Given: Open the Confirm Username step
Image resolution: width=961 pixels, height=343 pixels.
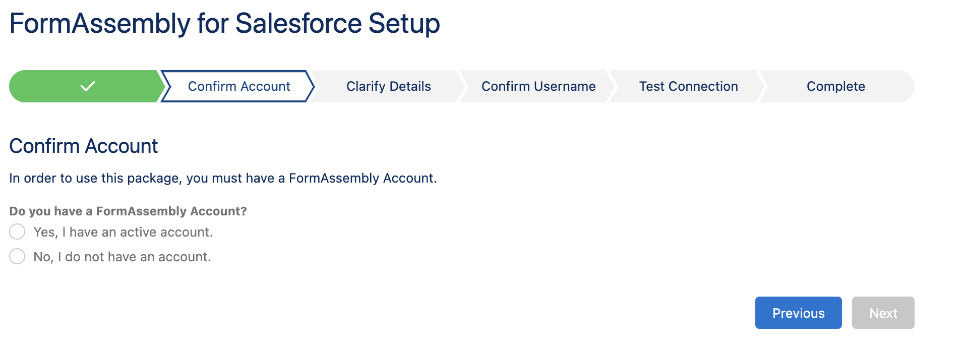Looking at the screenshot, I should point(538,86).
